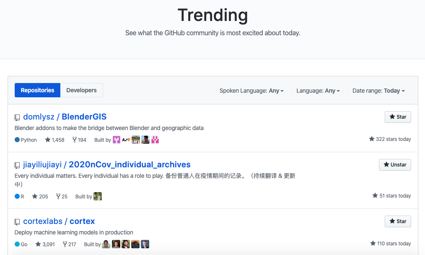The height and width of the screenshot is (255, 425).
Task: Click the third contributor avatar of BlenderGIS
Action: [x=136, y=140]
